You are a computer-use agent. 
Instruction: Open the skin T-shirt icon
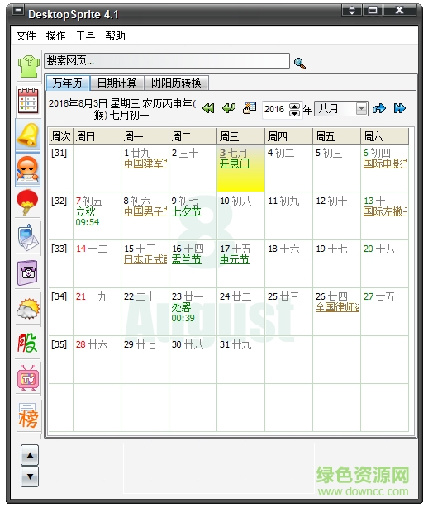28,66
